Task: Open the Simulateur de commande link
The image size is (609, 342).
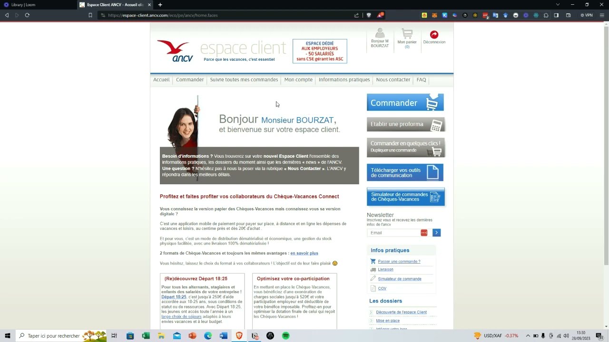Action: (400, 279)
